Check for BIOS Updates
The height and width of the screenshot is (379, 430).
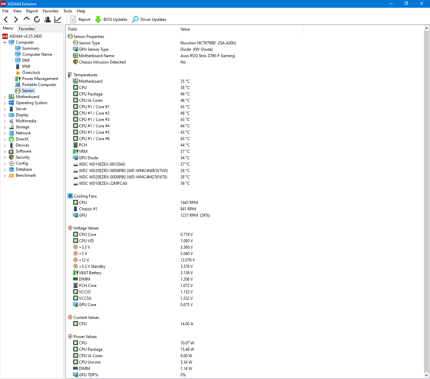[x=111, y=19]
